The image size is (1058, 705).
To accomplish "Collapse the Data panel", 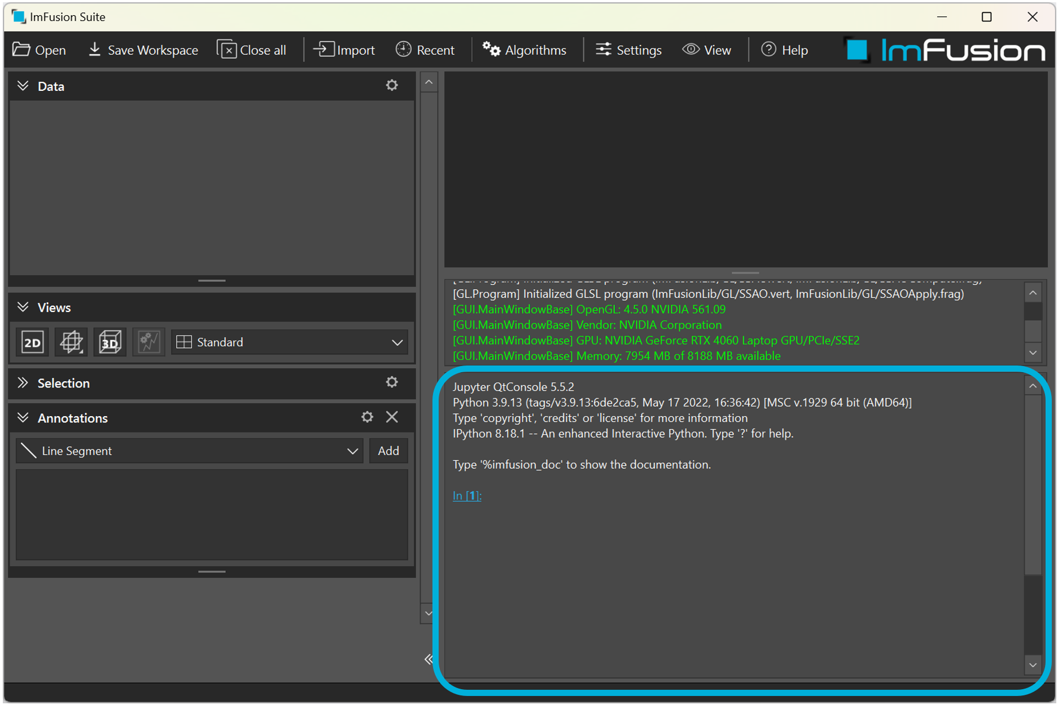I will tap(23, 86).
